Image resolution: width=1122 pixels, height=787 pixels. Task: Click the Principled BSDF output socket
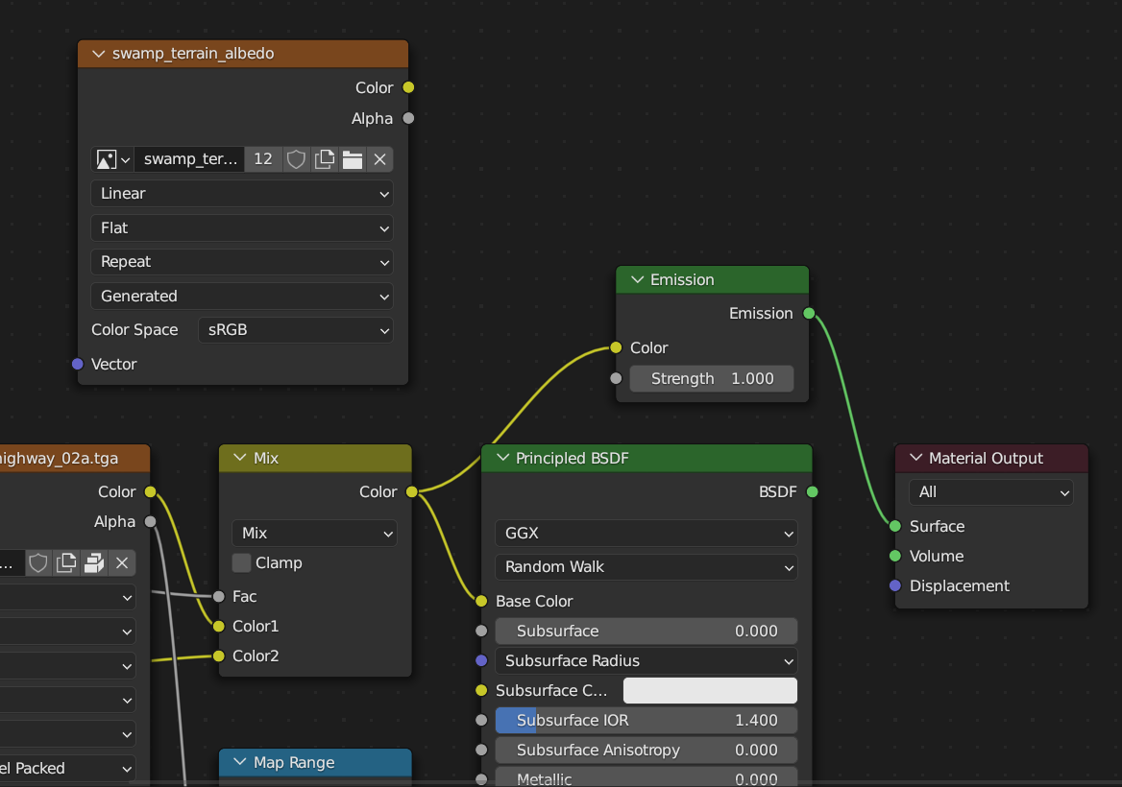tap(812, 491)
